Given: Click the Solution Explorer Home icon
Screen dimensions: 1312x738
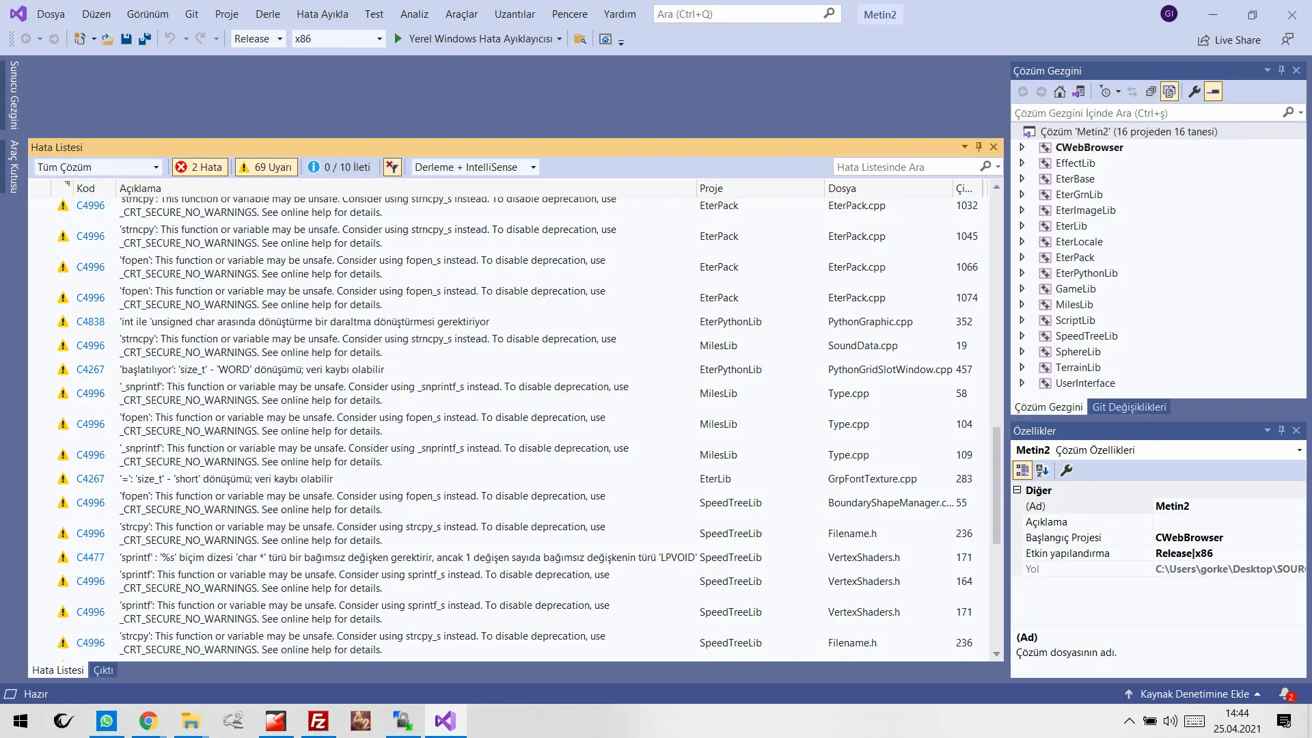Looking at the screenshot, I should point(1059,92).
